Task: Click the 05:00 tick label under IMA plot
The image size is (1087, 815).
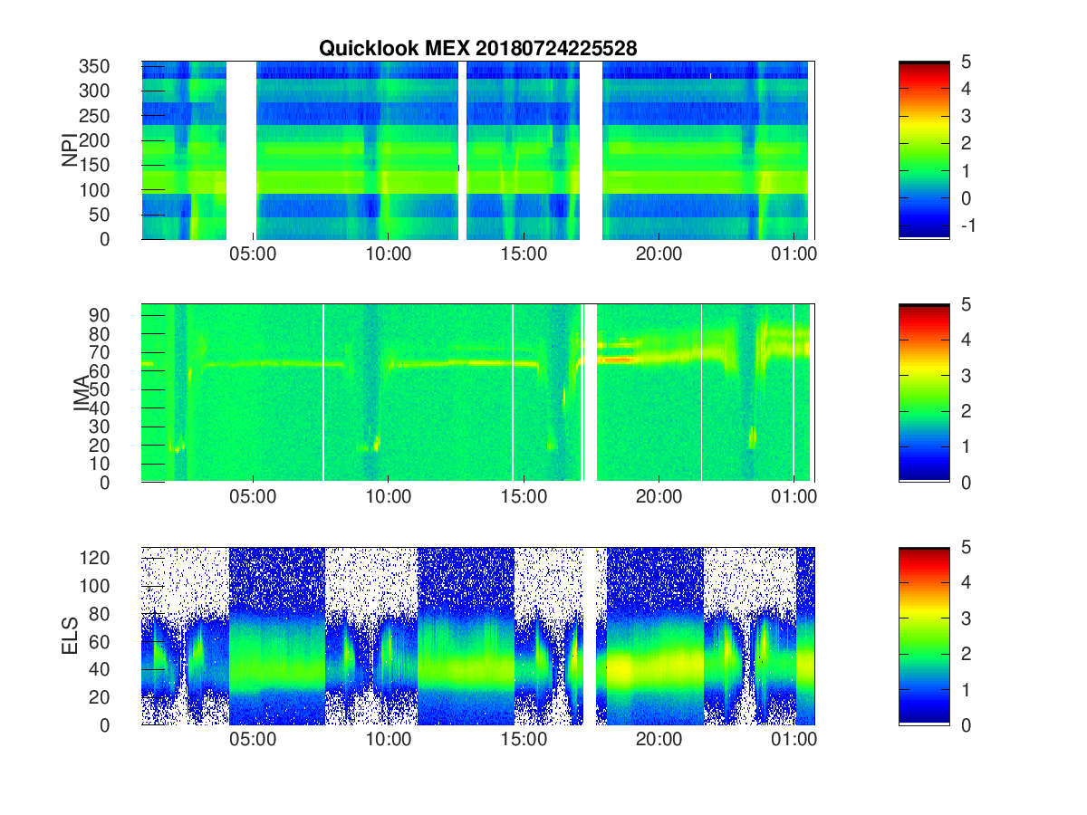Action: click(253, 497)
